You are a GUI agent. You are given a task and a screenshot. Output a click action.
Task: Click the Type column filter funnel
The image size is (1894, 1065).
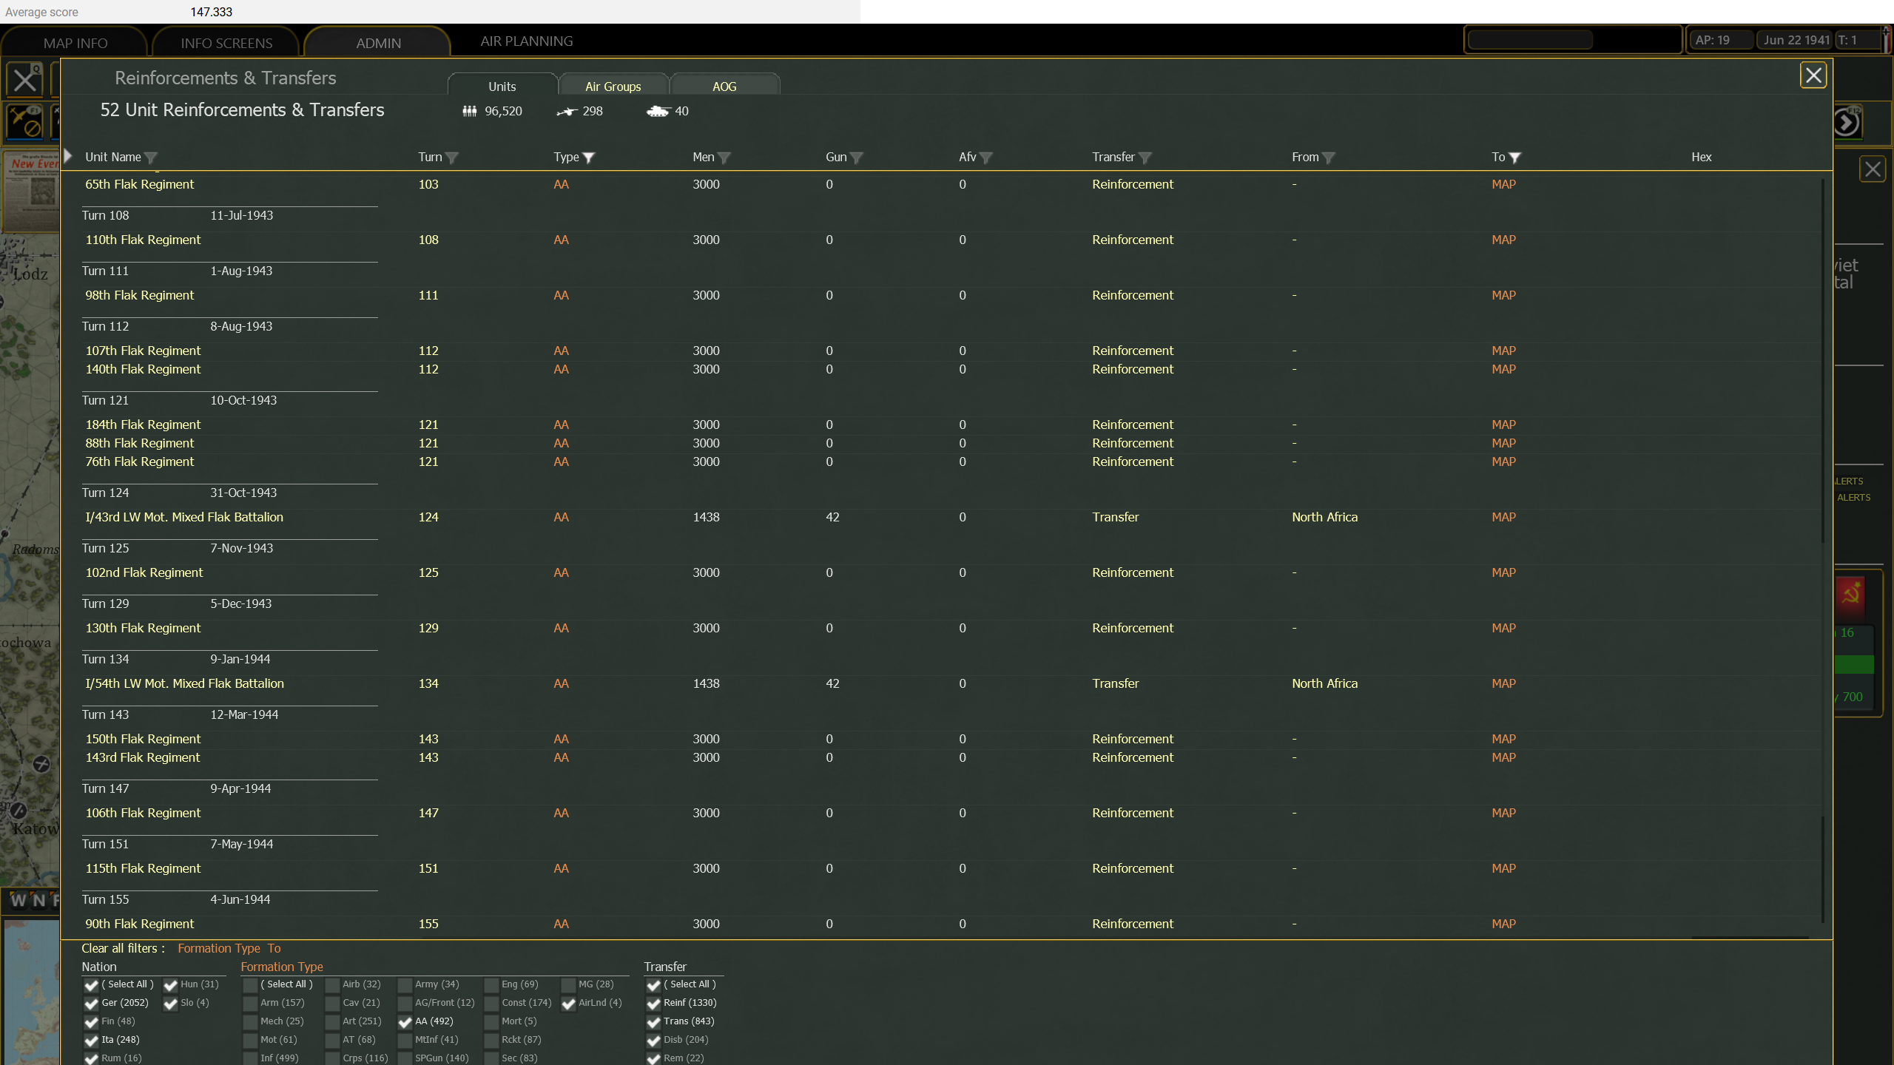click(589, 158)
